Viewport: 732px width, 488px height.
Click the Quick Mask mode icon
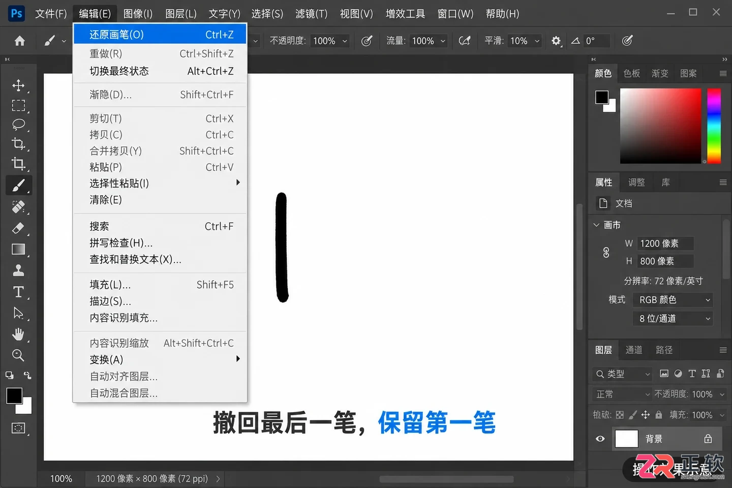tap(18, 428)
